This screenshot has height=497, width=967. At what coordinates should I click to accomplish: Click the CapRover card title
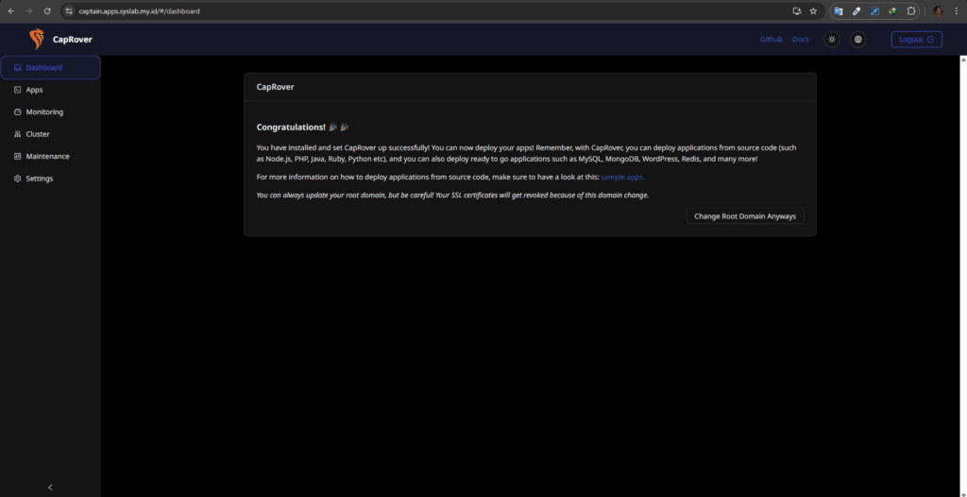click(275, 87)
